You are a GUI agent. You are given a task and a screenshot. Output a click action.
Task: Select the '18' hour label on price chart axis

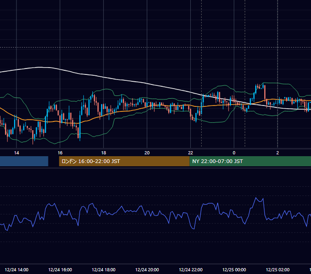(103, 153)
